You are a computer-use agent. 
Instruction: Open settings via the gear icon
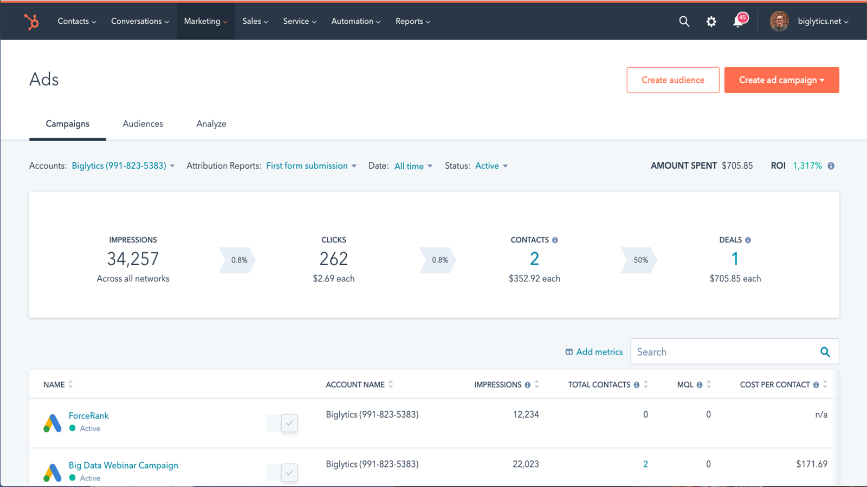(x=711, y=21)
